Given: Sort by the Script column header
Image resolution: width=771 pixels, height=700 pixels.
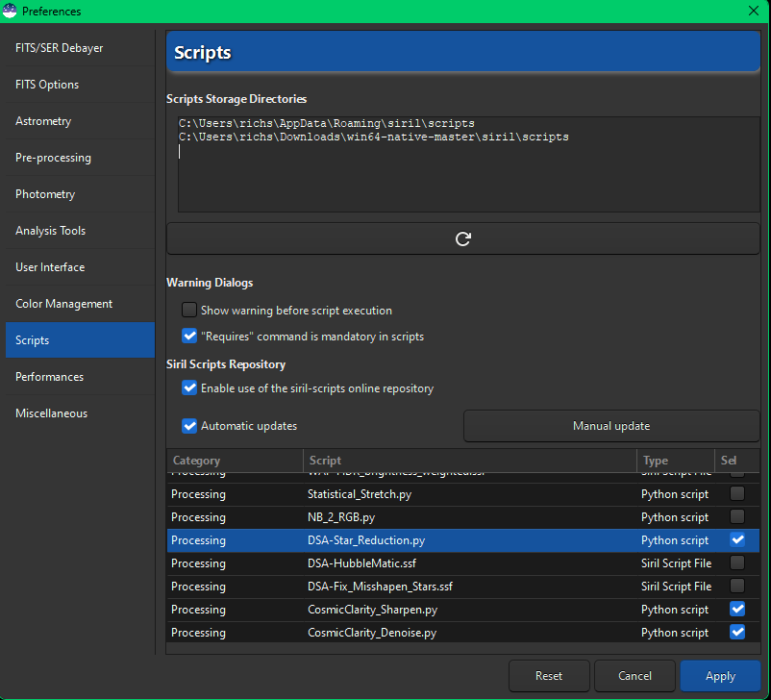Looking at the screenshot, I should [470, 461].
